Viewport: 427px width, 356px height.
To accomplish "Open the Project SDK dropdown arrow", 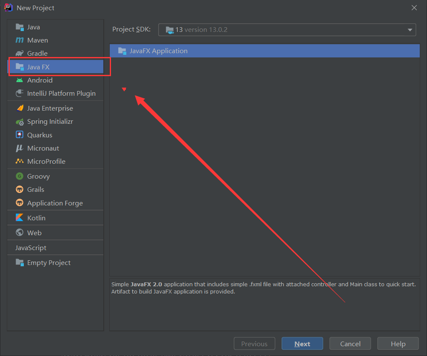I will point(410,30).
